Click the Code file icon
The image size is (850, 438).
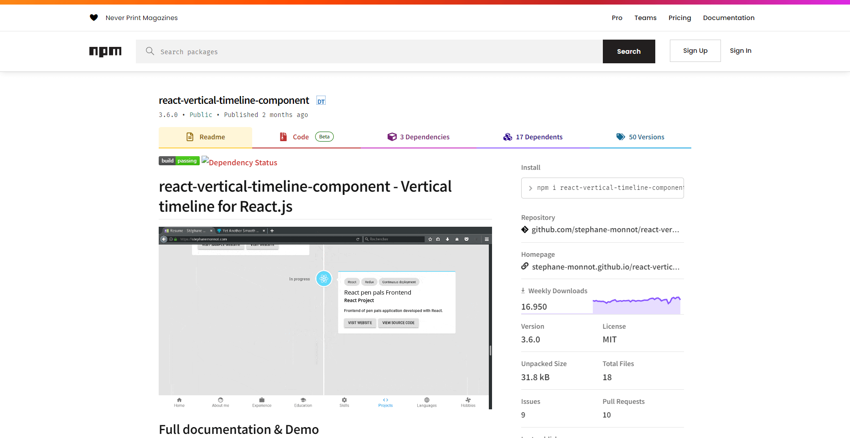(x=283, y=137)
